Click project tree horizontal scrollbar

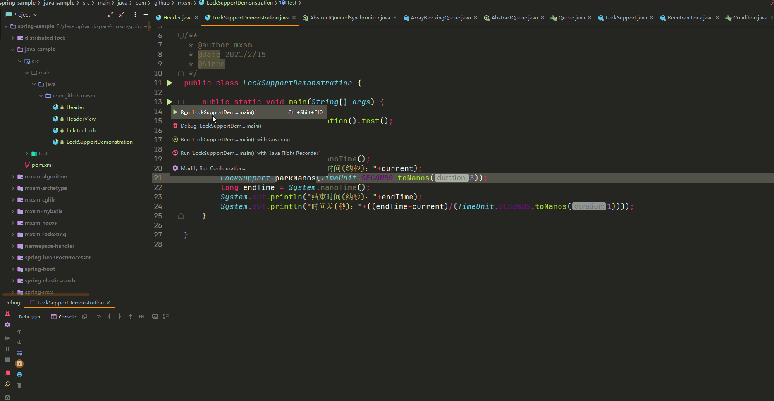(46, 294)
